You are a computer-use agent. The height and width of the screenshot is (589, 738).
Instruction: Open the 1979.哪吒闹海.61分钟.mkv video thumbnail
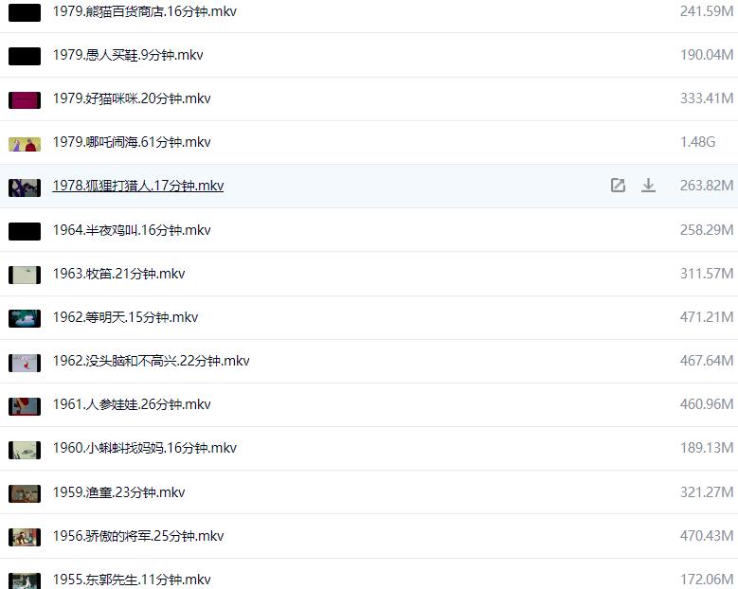pos(25,144)
